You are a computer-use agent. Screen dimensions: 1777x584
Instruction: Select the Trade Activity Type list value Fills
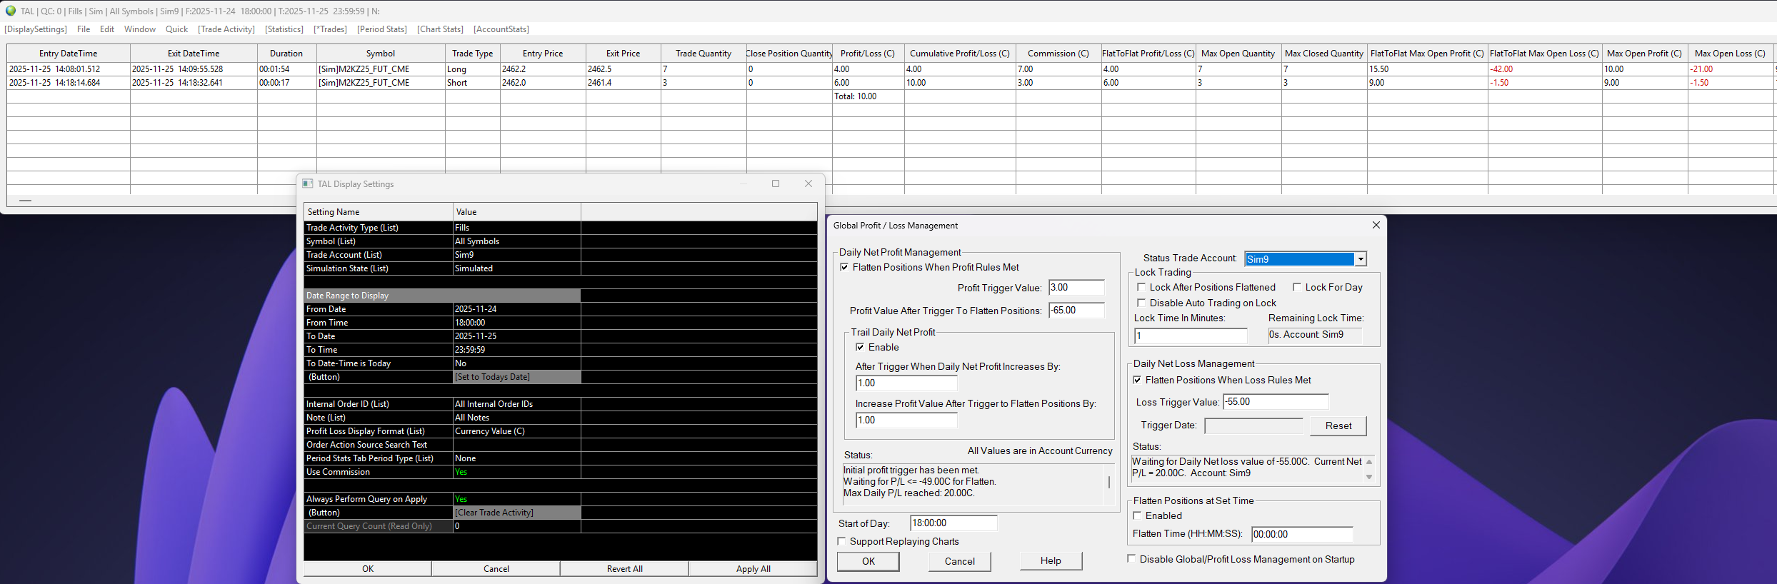[516, 228]
